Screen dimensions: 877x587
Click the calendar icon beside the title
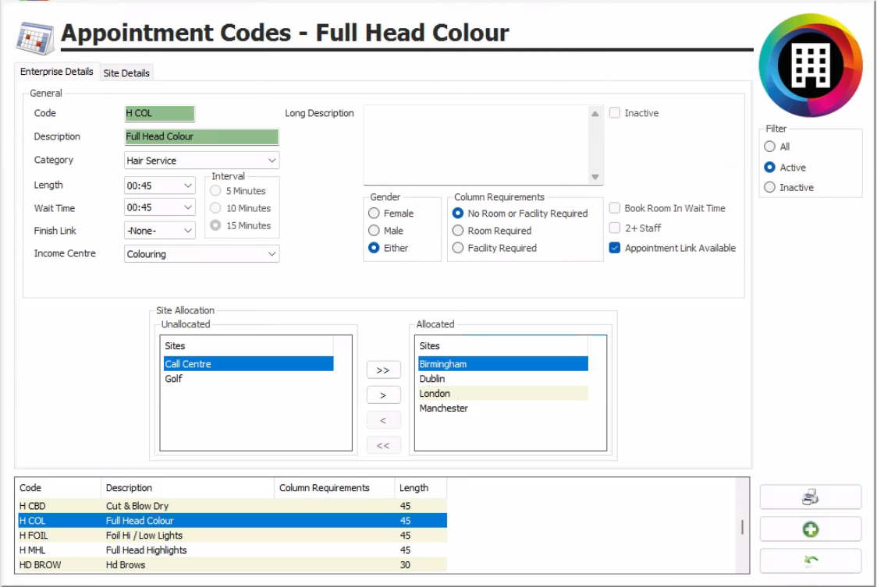(34, 37)
